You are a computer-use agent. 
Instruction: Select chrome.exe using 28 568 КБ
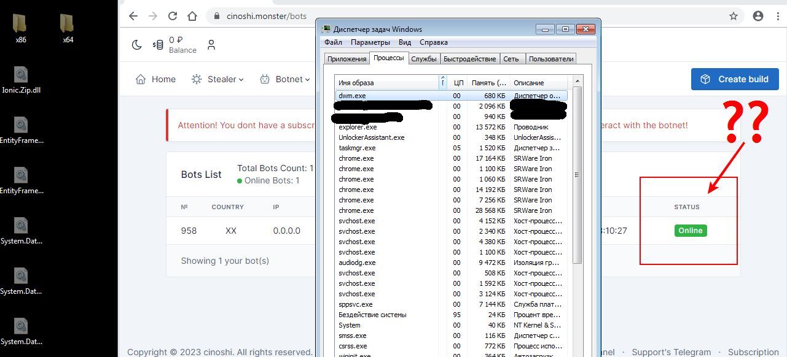[452, 210]
